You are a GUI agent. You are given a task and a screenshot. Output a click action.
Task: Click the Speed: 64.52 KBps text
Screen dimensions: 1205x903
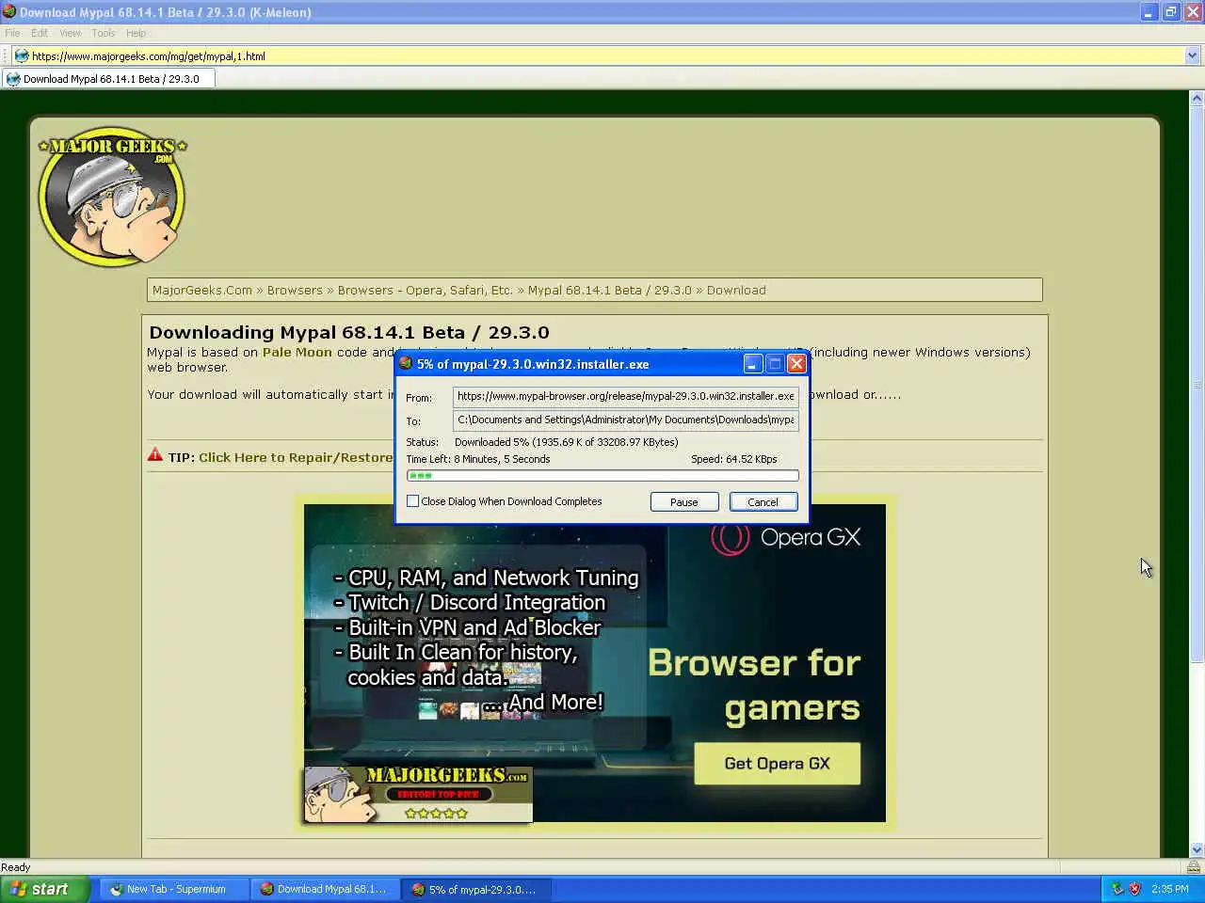point(734,459)
